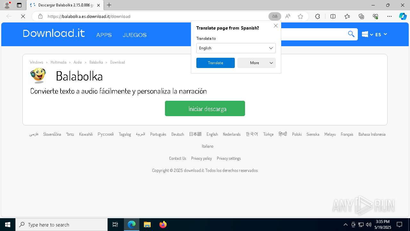Open the Extensions puzzle icon

317,16
